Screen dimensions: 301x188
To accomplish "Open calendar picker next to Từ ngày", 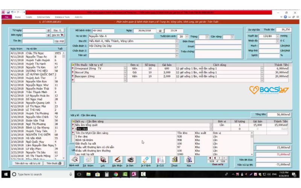I will pos(49,30).
